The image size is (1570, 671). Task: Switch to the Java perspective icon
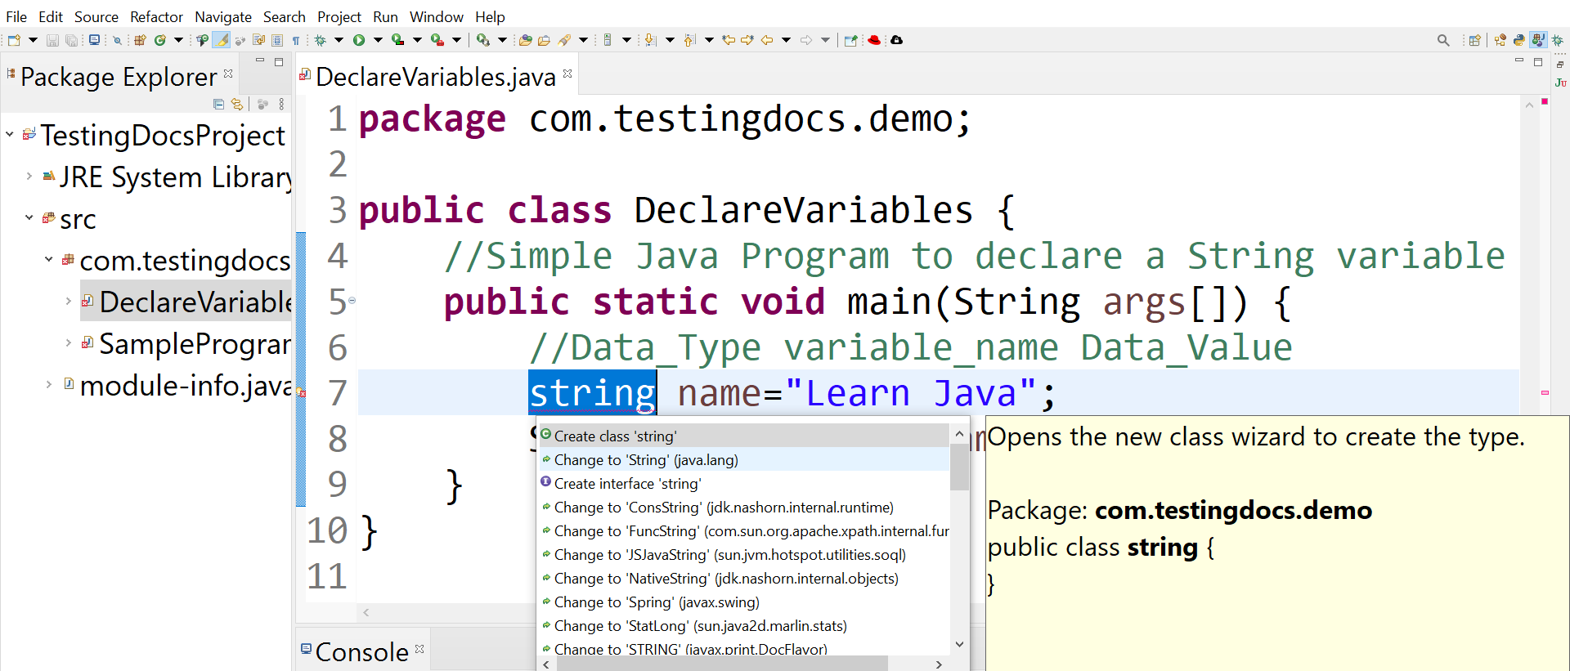(1538, 40)
